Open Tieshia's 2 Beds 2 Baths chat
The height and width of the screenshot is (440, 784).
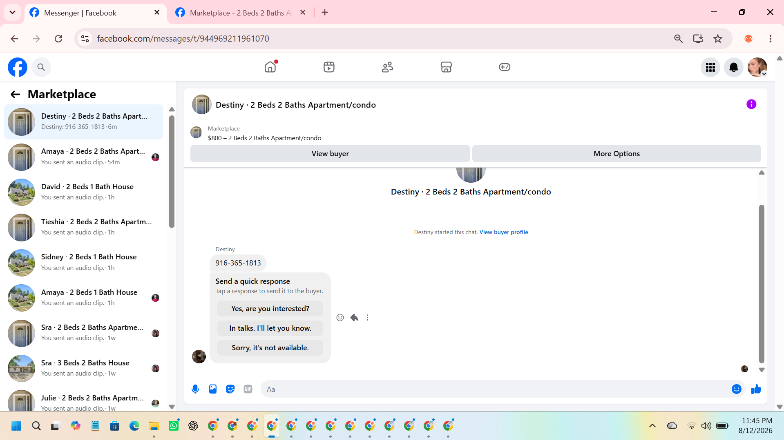point(83,227)
